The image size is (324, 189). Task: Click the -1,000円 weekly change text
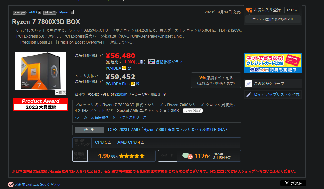click(x=131, y=62)
